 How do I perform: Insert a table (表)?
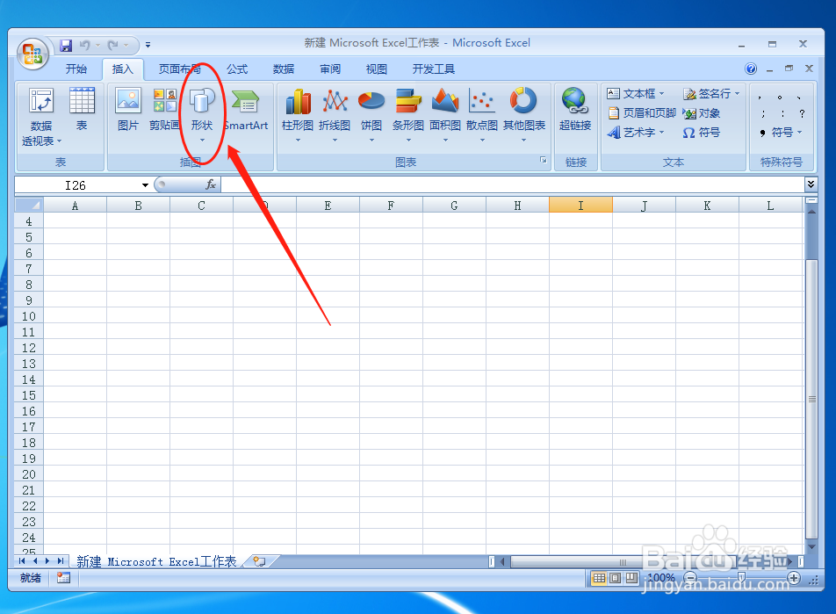coord(82,110)
